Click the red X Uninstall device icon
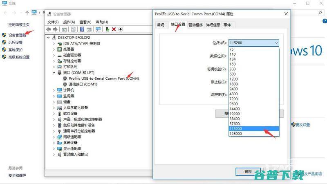 pos(114,29)
